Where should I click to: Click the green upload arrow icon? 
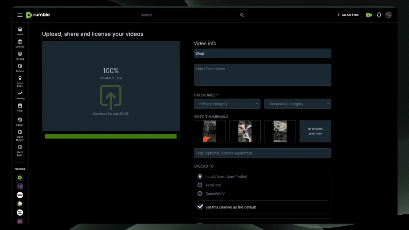pyautogui.click(x=111, y=97)
